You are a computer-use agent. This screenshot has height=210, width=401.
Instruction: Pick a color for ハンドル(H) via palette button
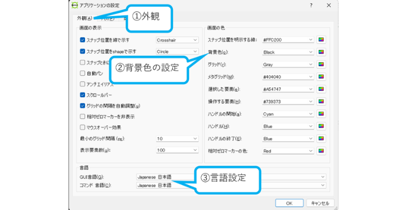(321, 126)
